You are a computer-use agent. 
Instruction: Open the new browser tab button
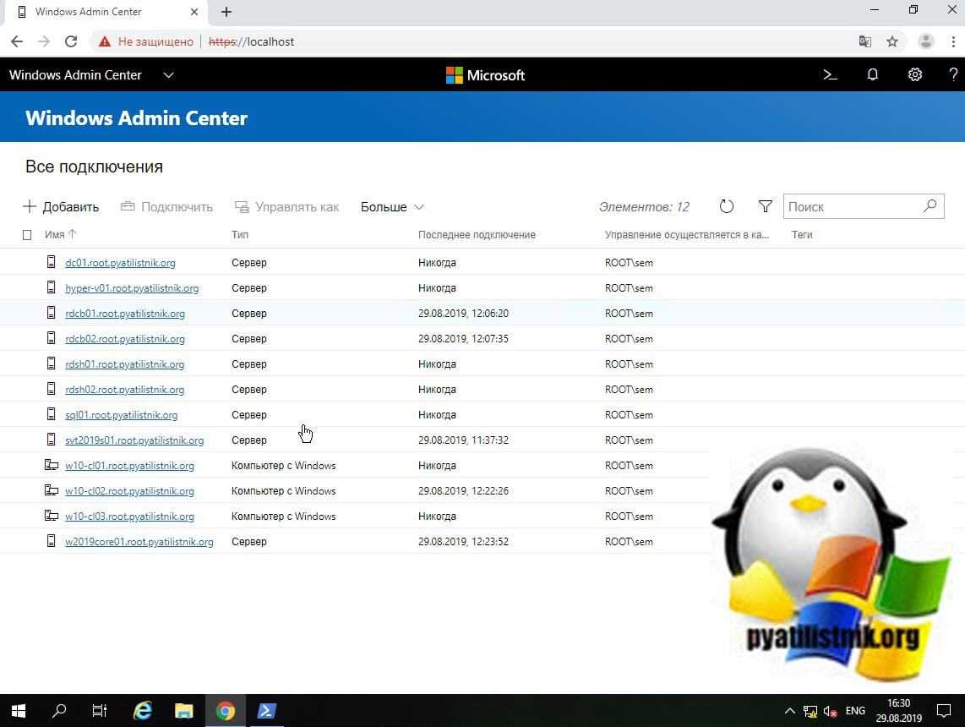[226, 12]
